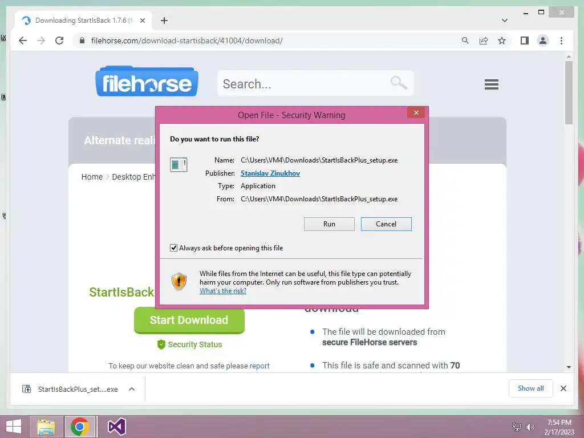Click the page vertical scrollbar thumb

point(569,93)
